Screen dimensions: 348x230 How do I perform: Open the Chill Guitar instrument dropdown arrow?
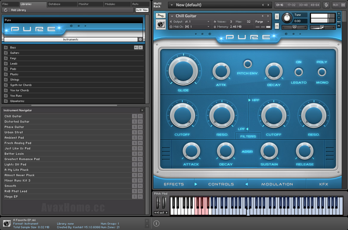tap(172, 16)
